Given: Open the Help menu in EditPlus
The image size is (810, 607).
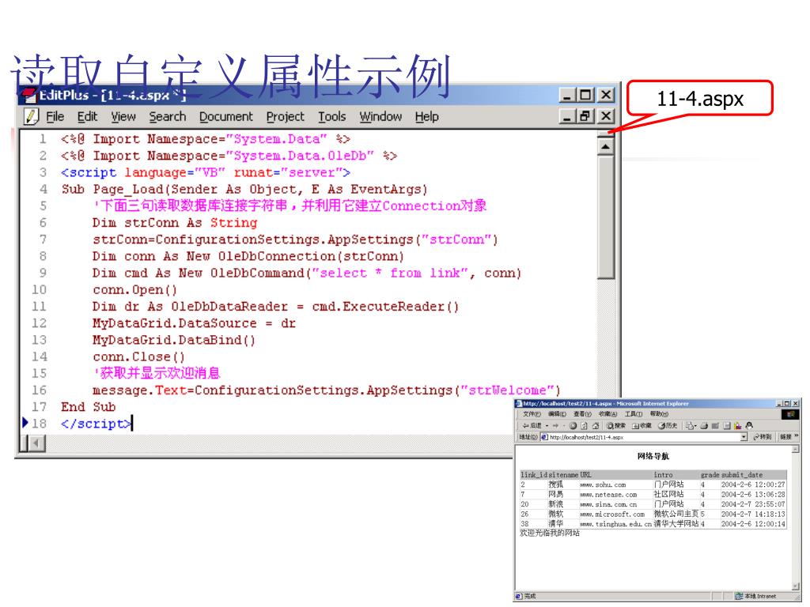Looking at the screenshot, I should click(x=426, y=117).
